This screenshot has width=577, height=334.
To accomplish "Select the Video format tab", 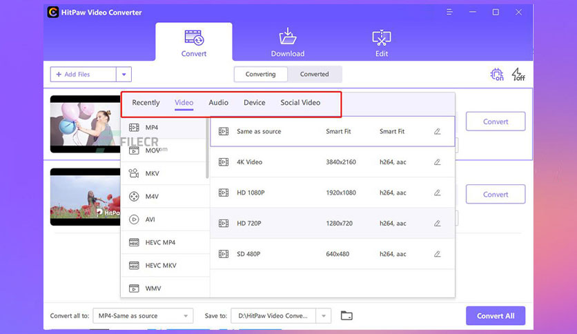I will click(x=184, y=103).
